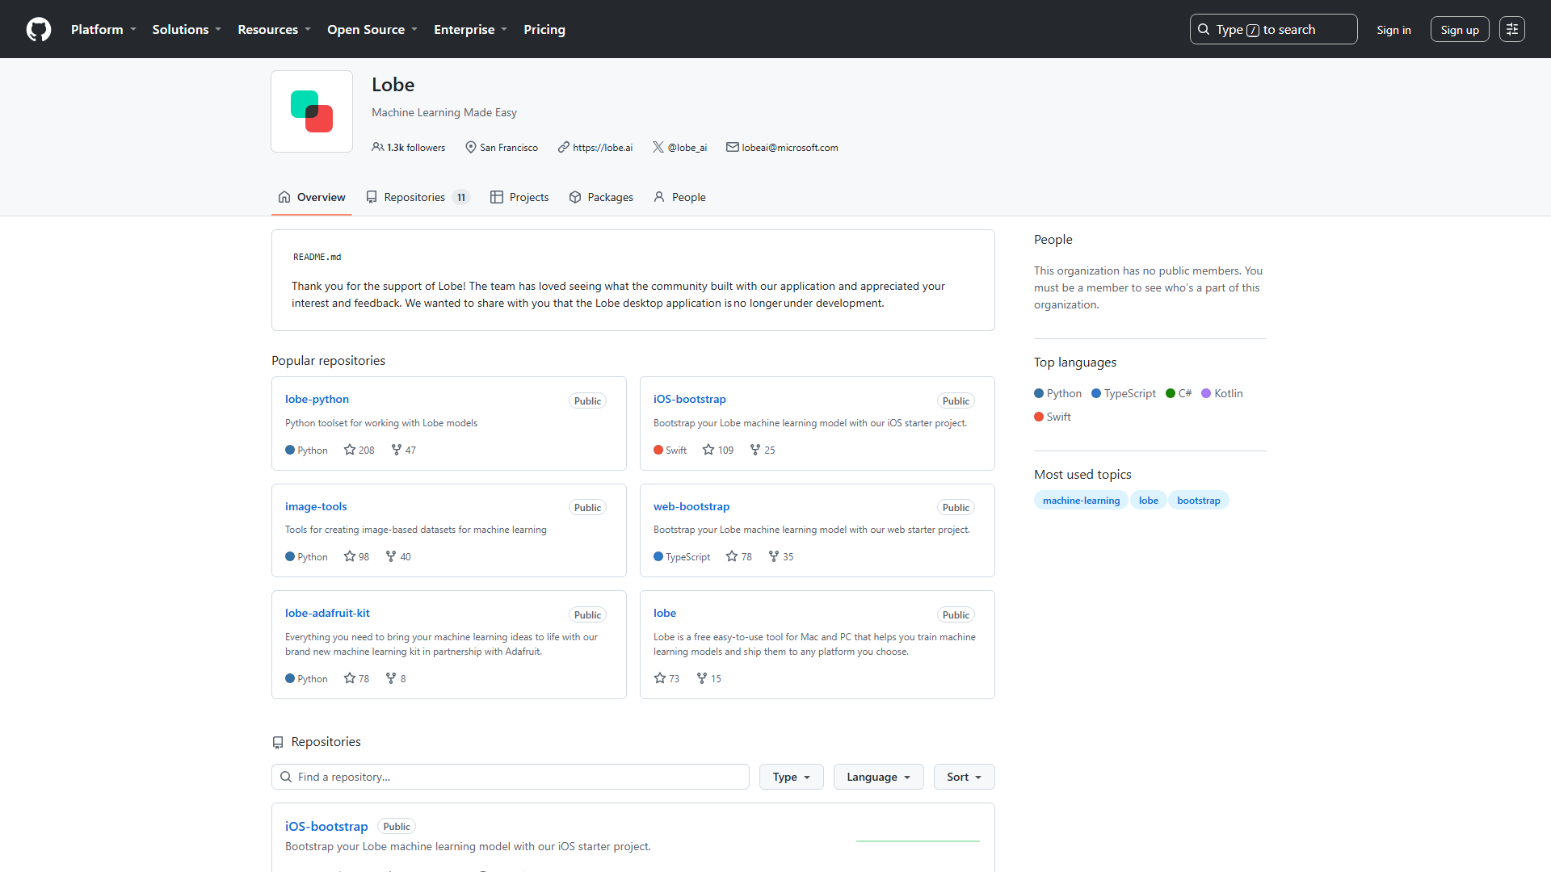Open forks of iOS-bootstrap pinned card

[x=763, y=450]
